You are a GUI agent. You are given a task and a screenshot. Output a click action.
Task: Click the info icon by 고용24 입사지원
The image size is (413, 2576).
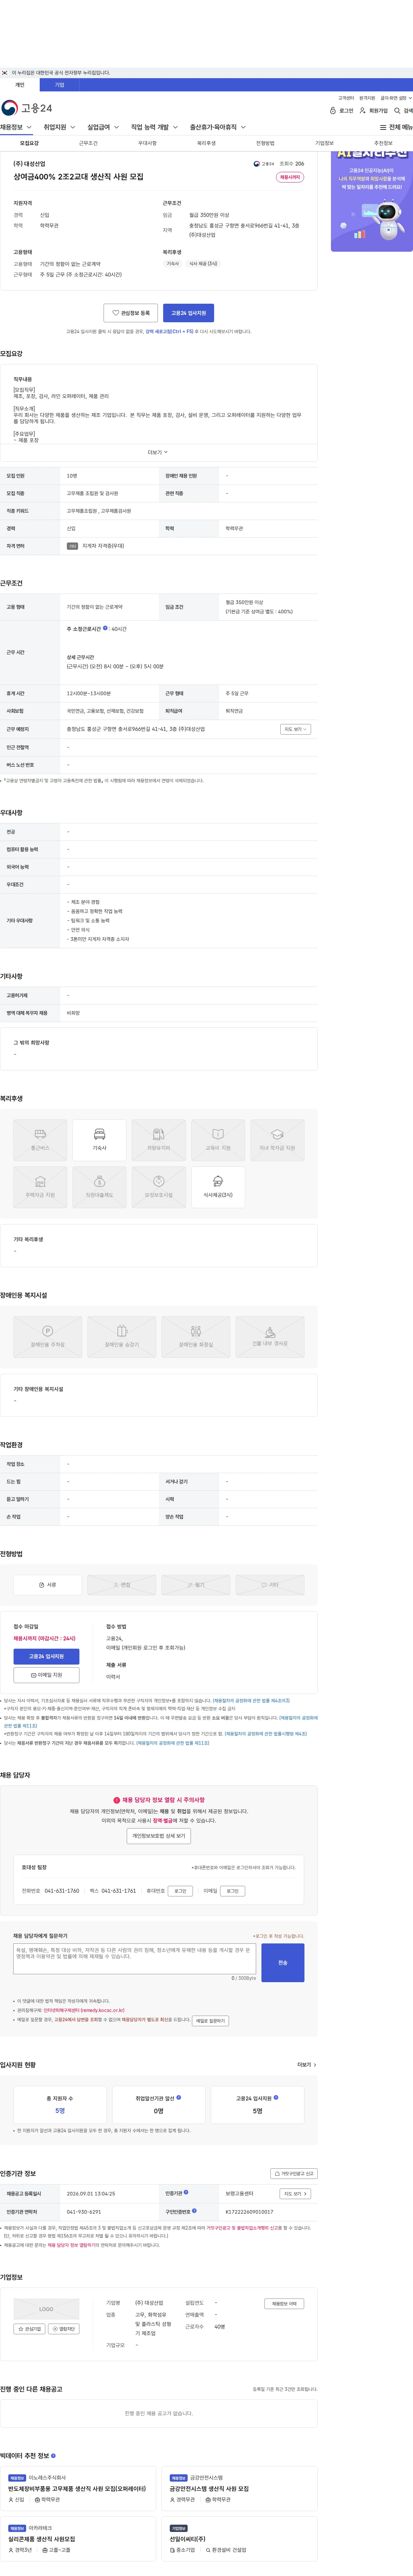point(276,2097)
